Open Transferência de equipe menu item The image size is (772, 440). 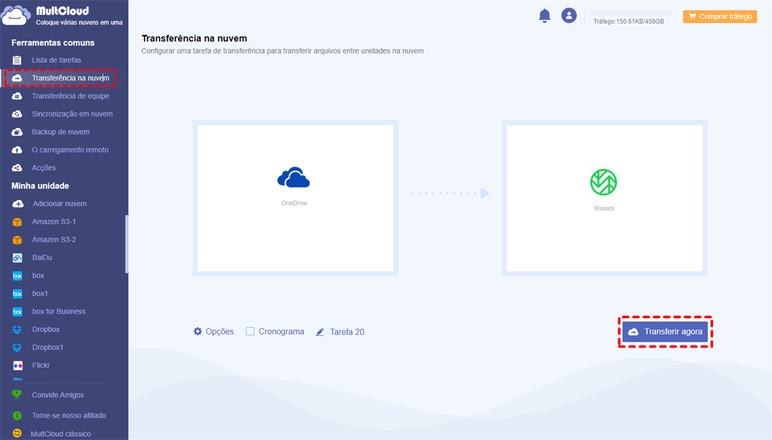point(71,96)
